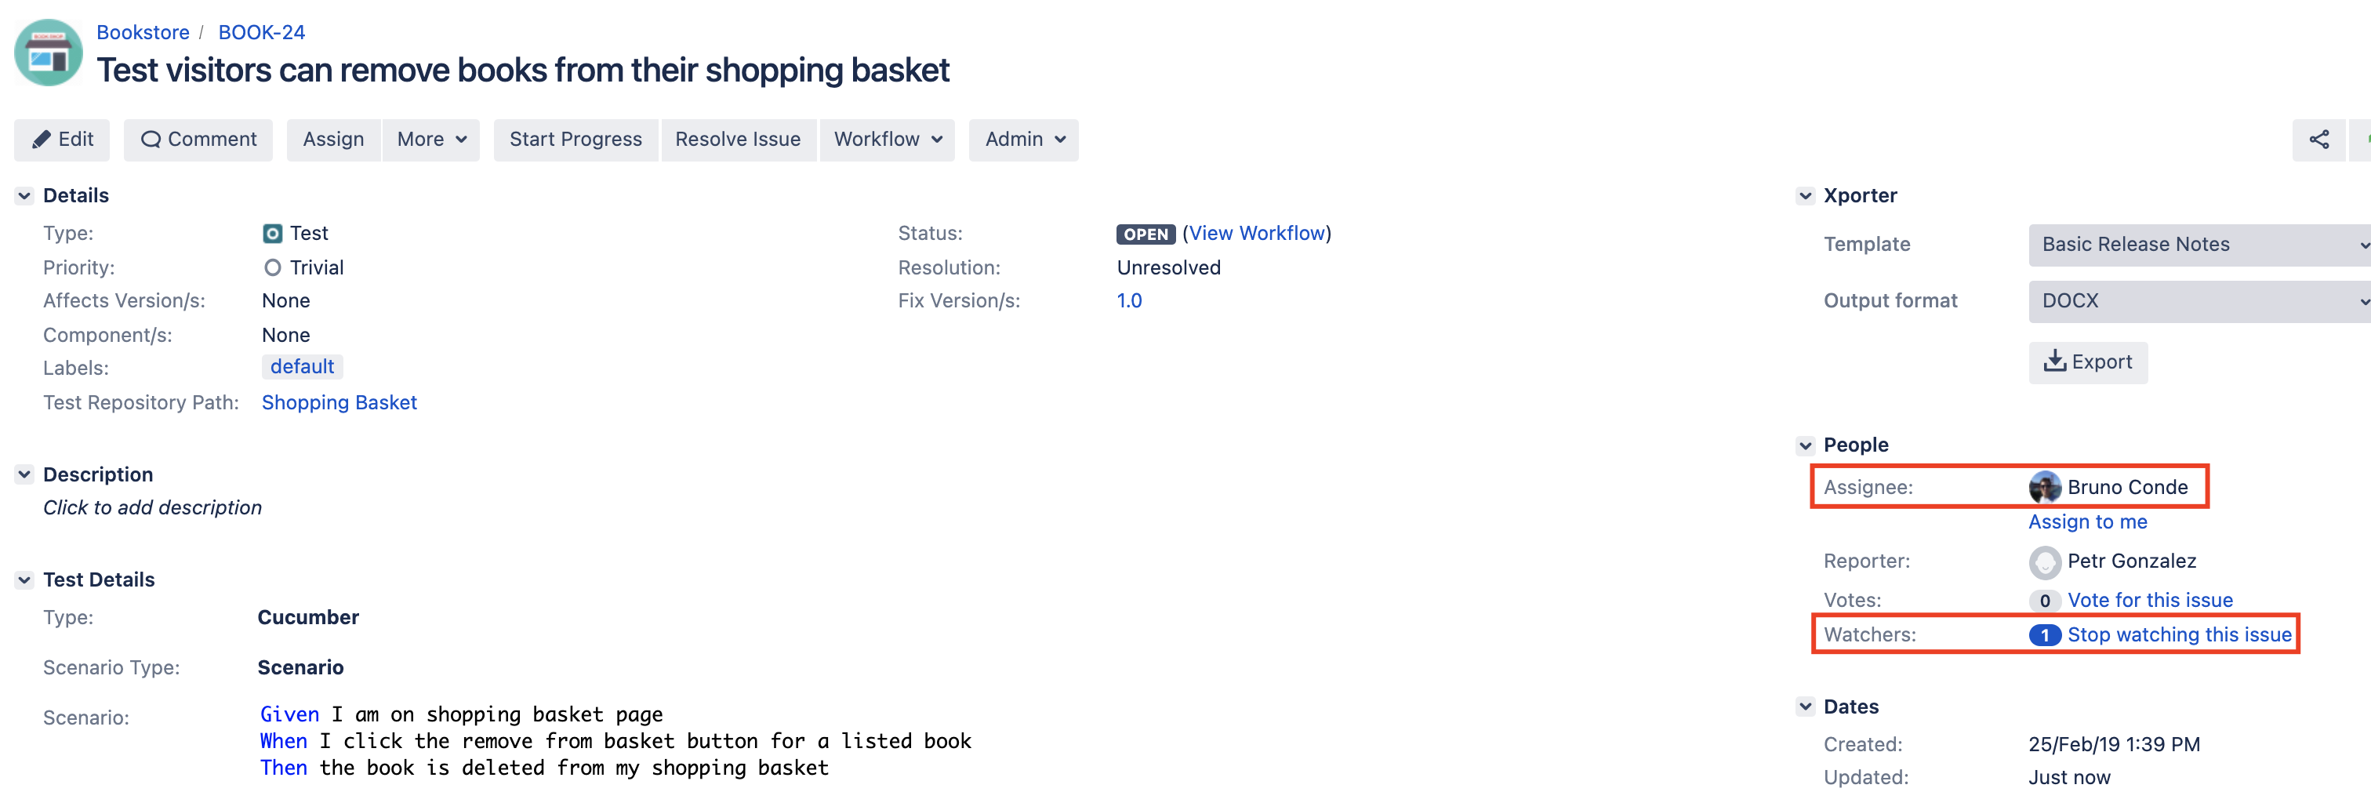Collapse the Test Details section
This screenshot has width=2371, height=792.
pos(25,580)
